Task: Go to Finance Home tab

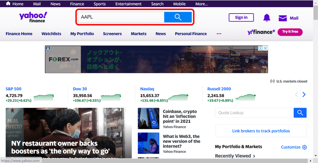Action: [19, 34]
